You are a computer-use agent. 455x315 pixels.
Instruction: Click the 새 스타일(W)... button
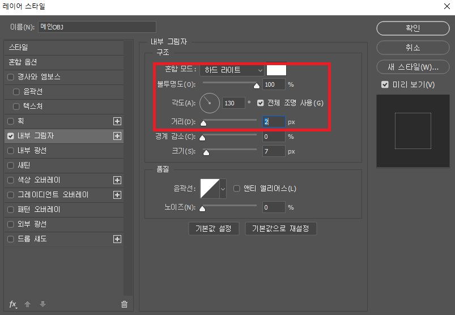pyautogui.click(x=413, y=67)
